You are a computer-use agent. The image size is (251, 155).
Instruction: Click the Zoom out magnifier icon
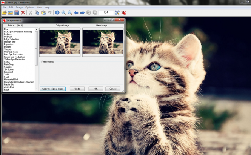pyautogui.click(x=70, y=12)
